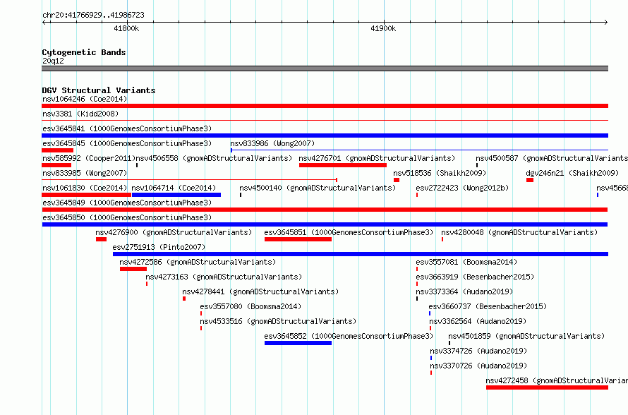This screenshot has width=628, height=415.
Task: Click esv2751913 (Pinto2007) blue bar
Action: [361, 254]
